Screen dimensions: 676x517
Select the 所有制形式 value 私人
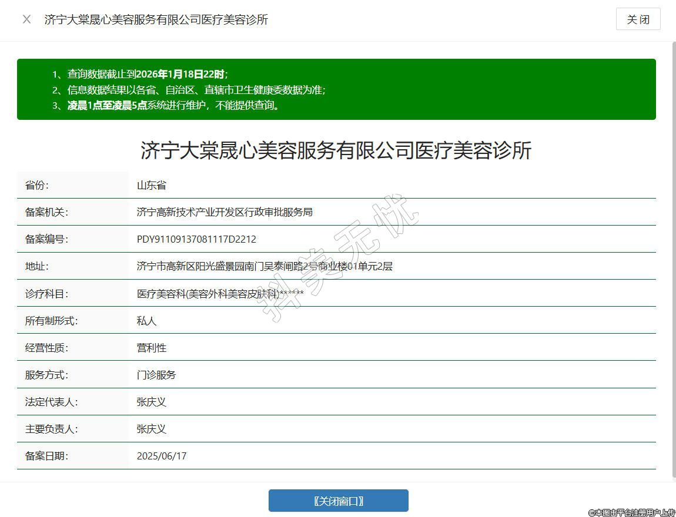(x=146, y=321)
